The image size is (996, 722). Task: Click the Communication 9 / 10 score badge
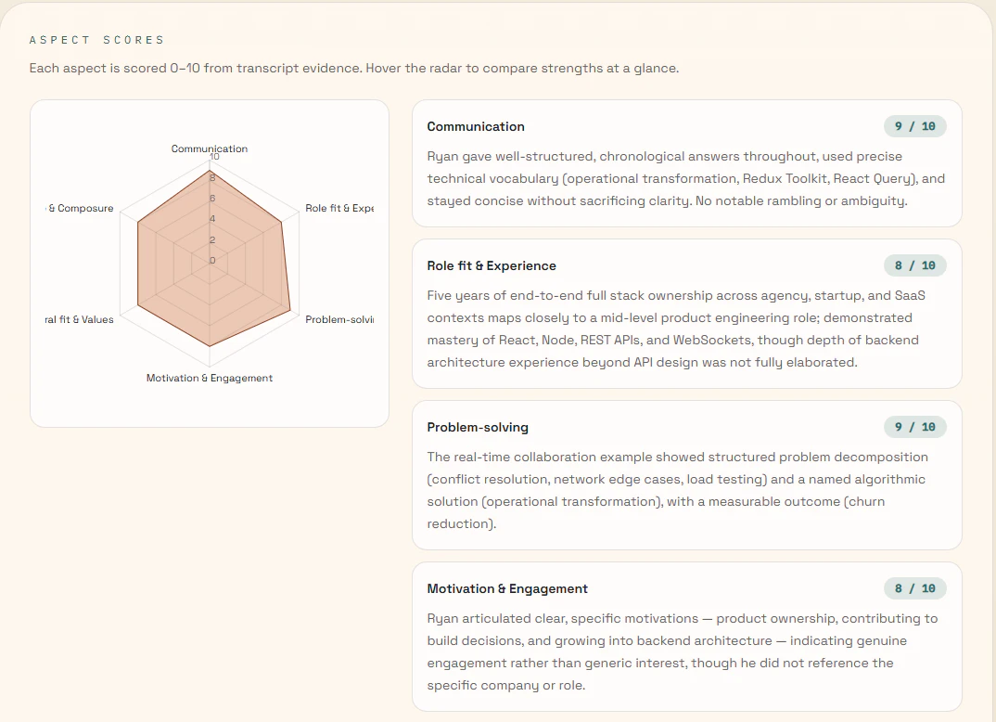914,126
